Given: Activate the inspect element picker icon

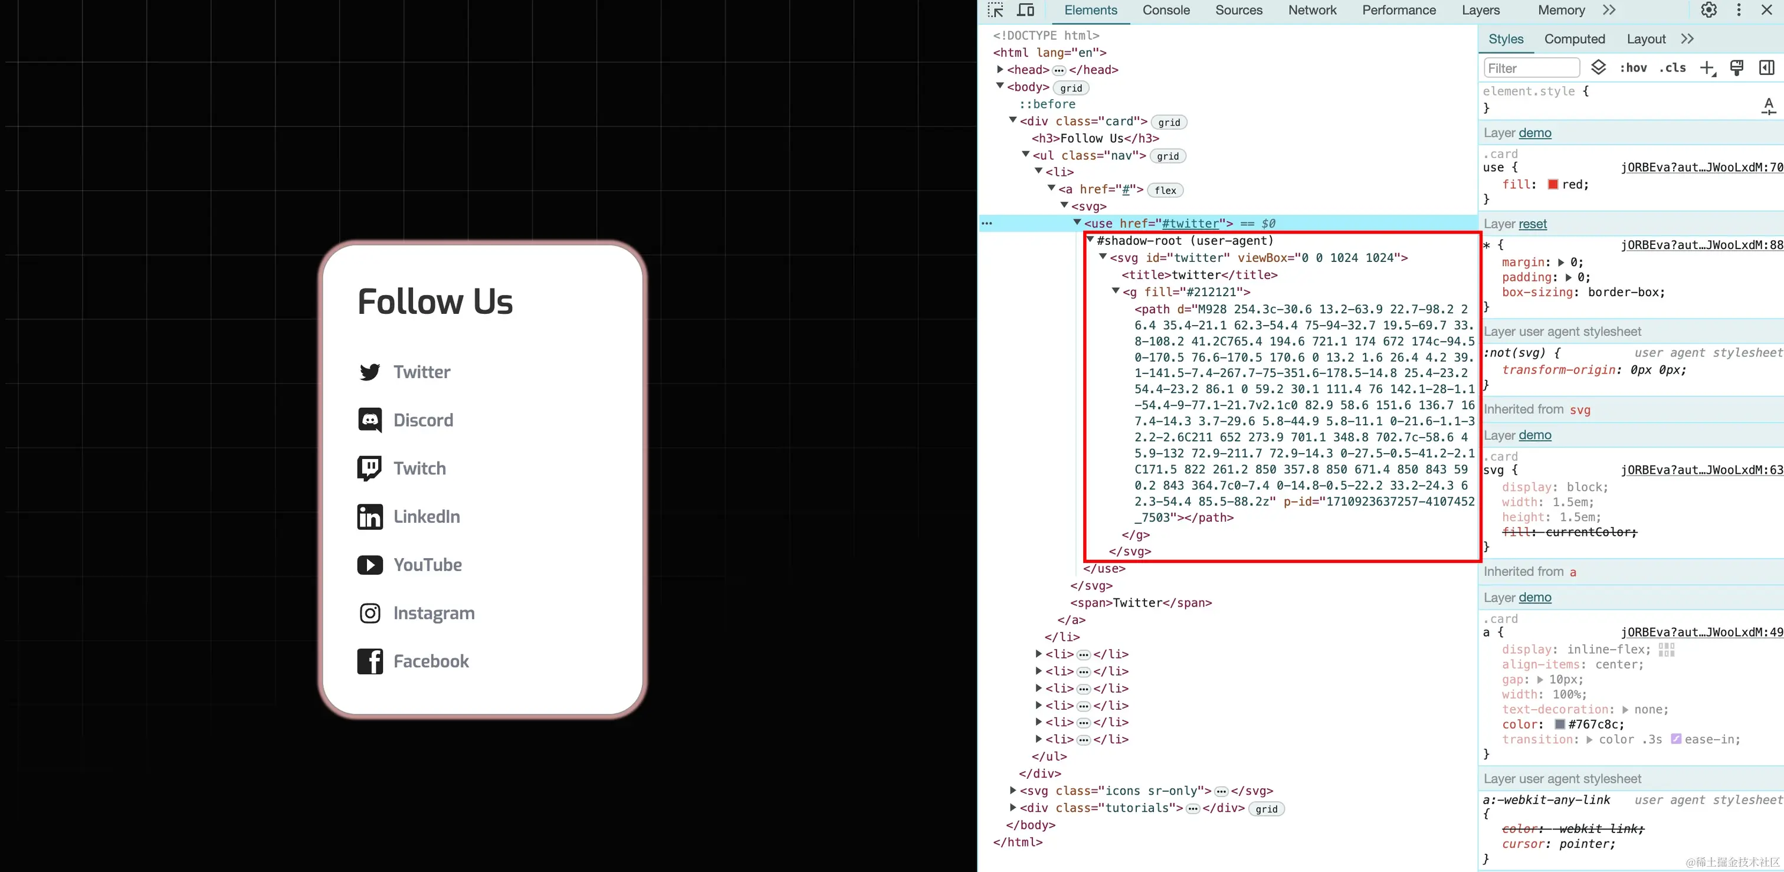Looking at the screenshot, I should click(x=996, y=9).
